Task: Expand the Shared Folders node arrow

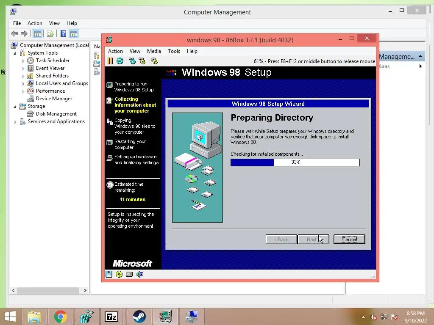Action: point(23,76)
